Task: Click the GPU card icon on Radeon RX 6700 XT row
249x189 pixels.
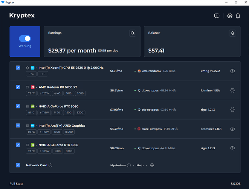Action: 27,87
